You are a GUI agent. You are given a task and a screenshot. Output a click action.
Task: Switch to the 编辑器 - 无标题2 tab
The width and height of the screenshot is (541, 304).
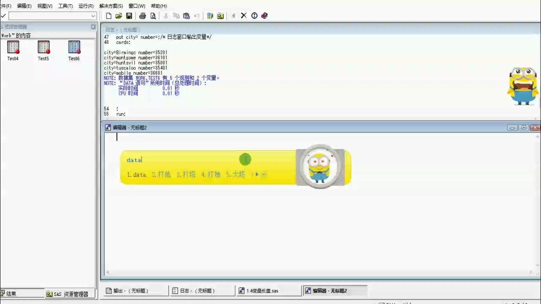click(335, 290)
